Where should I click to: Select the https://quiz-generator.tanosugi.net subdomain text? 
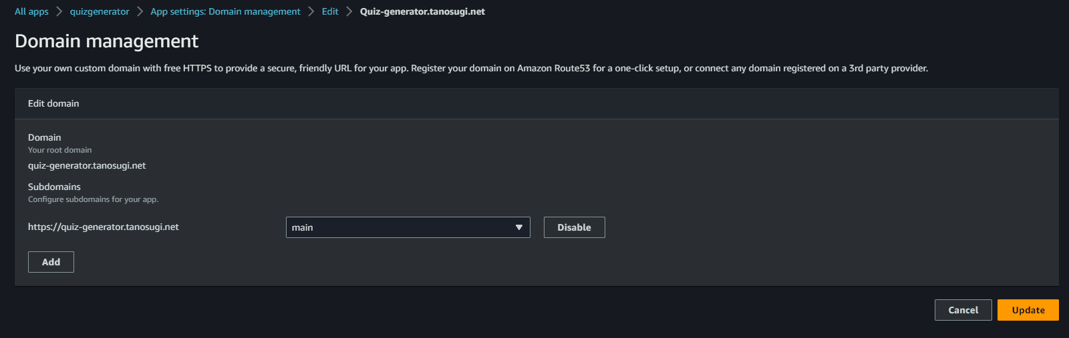[x=104, y=227]
